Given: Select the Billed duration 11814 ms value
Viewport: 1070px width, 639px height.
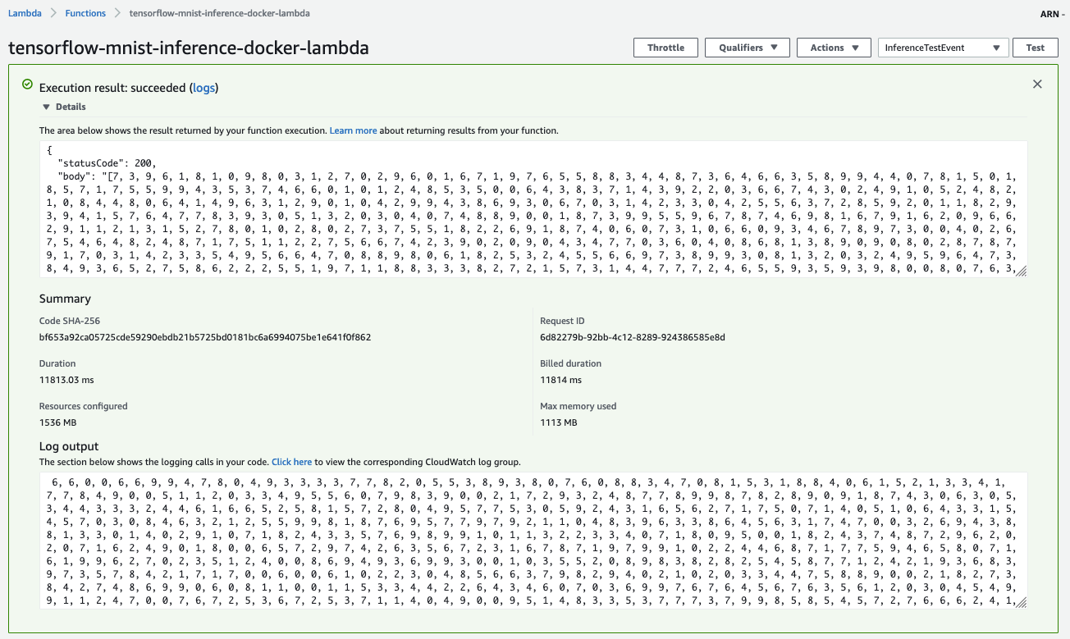Looking at the screenshot, I should click(x=560, y=380).
